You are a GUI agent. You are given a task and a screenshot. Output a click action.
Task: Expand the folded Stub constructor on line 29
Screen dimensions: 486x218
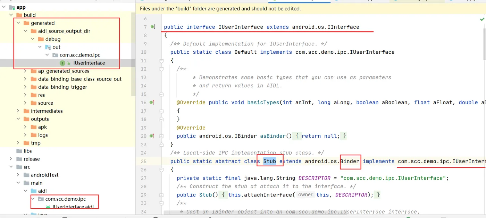161,195
